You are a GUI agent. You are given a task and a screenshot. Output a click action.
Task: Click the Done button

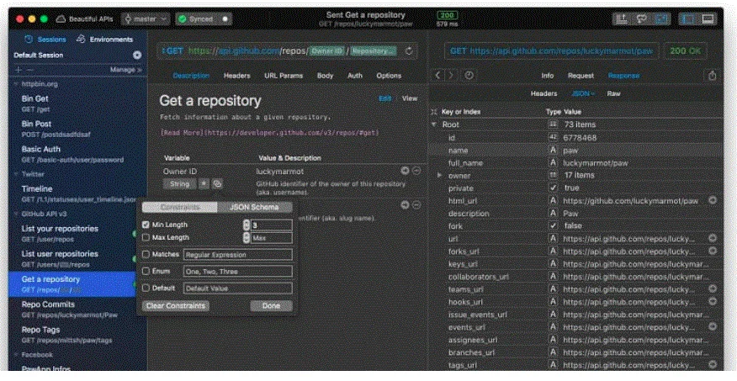[x=271, y=306]
